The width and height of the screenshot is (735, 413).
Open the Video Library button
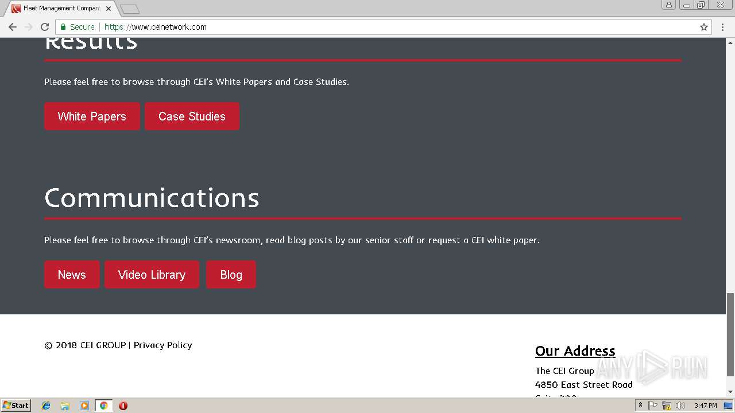pyautogui.click(x=152, y=275)
